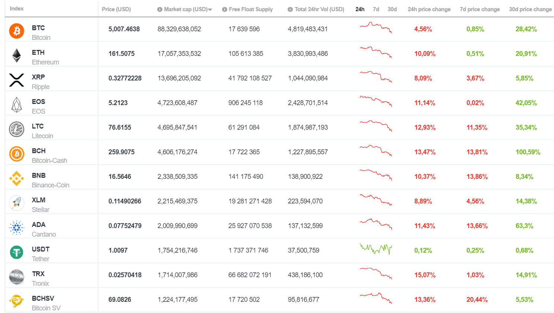Open the XRP Ripple name link
This screenshot has height=313, width=554.
click(x=41, y=82)
